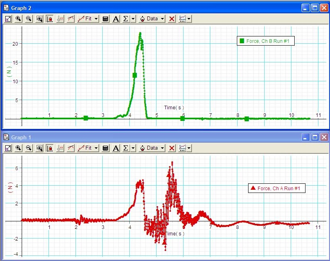Open Fit dropdown arrow in Graph 2 toolbar
The width and height of the screenshot is (330, 261).
click(x=96, y=19)
